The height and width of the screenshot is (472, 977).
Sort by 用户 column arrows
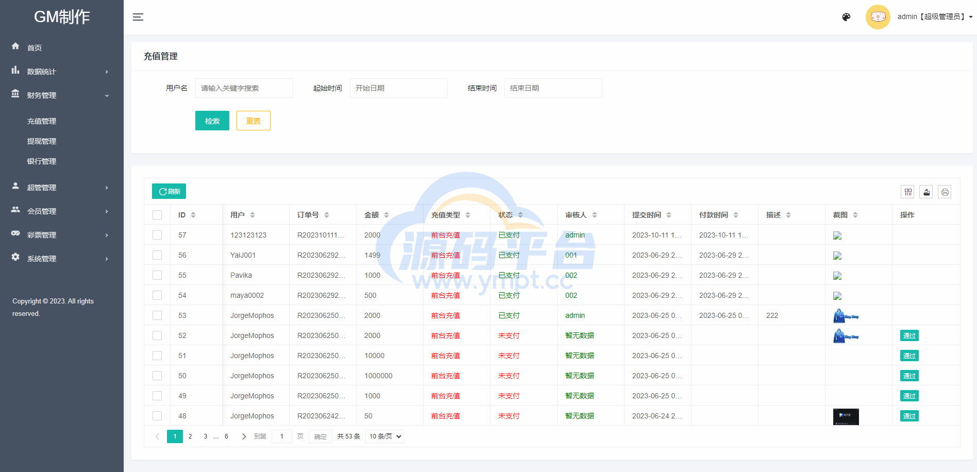click(x=252, y=215)
